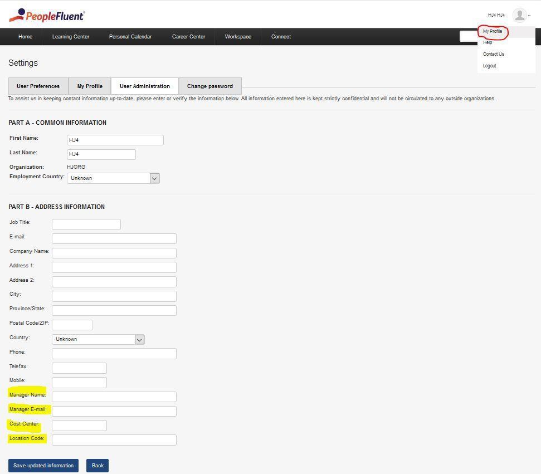Click the Back button
The image size is (541, 474).
pos(98,466)
